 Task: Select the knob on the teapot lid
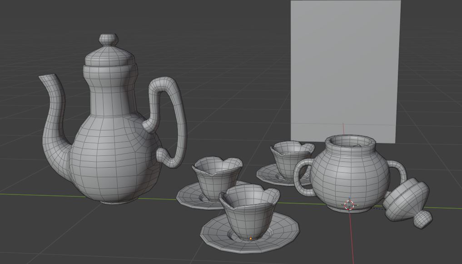point(109,40)
